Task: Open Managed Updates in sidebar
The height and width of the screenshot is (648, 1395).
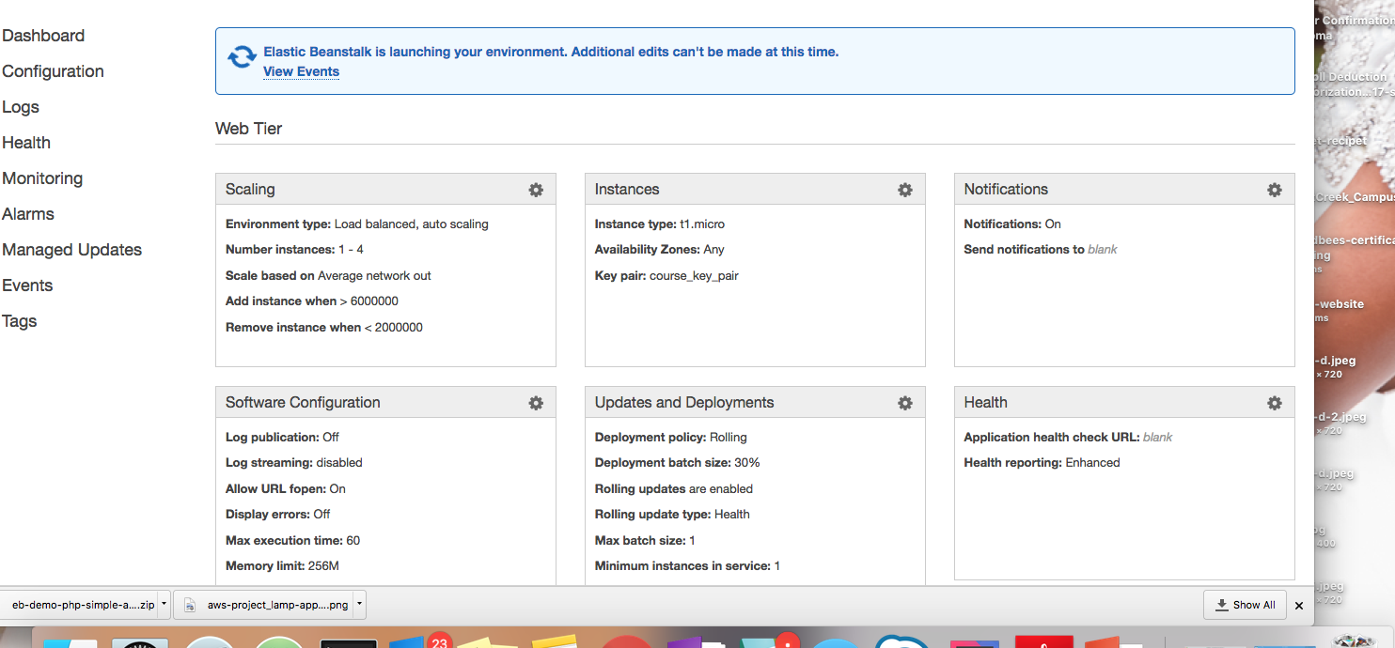Action: [x=72, y=250]
